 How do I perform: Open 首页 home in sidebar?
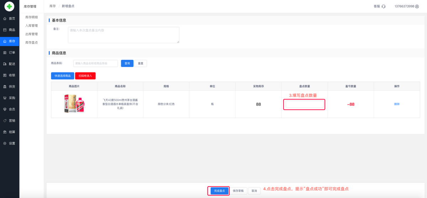(x=9, y=18)
